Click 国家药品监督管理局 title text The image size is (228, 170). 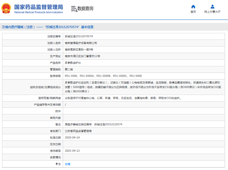(x=38, y=7)
